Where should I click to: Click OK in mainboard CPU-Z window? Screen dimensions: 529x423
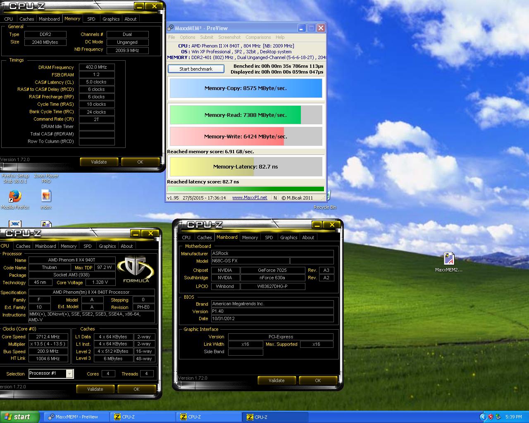(x=318, y=380)
